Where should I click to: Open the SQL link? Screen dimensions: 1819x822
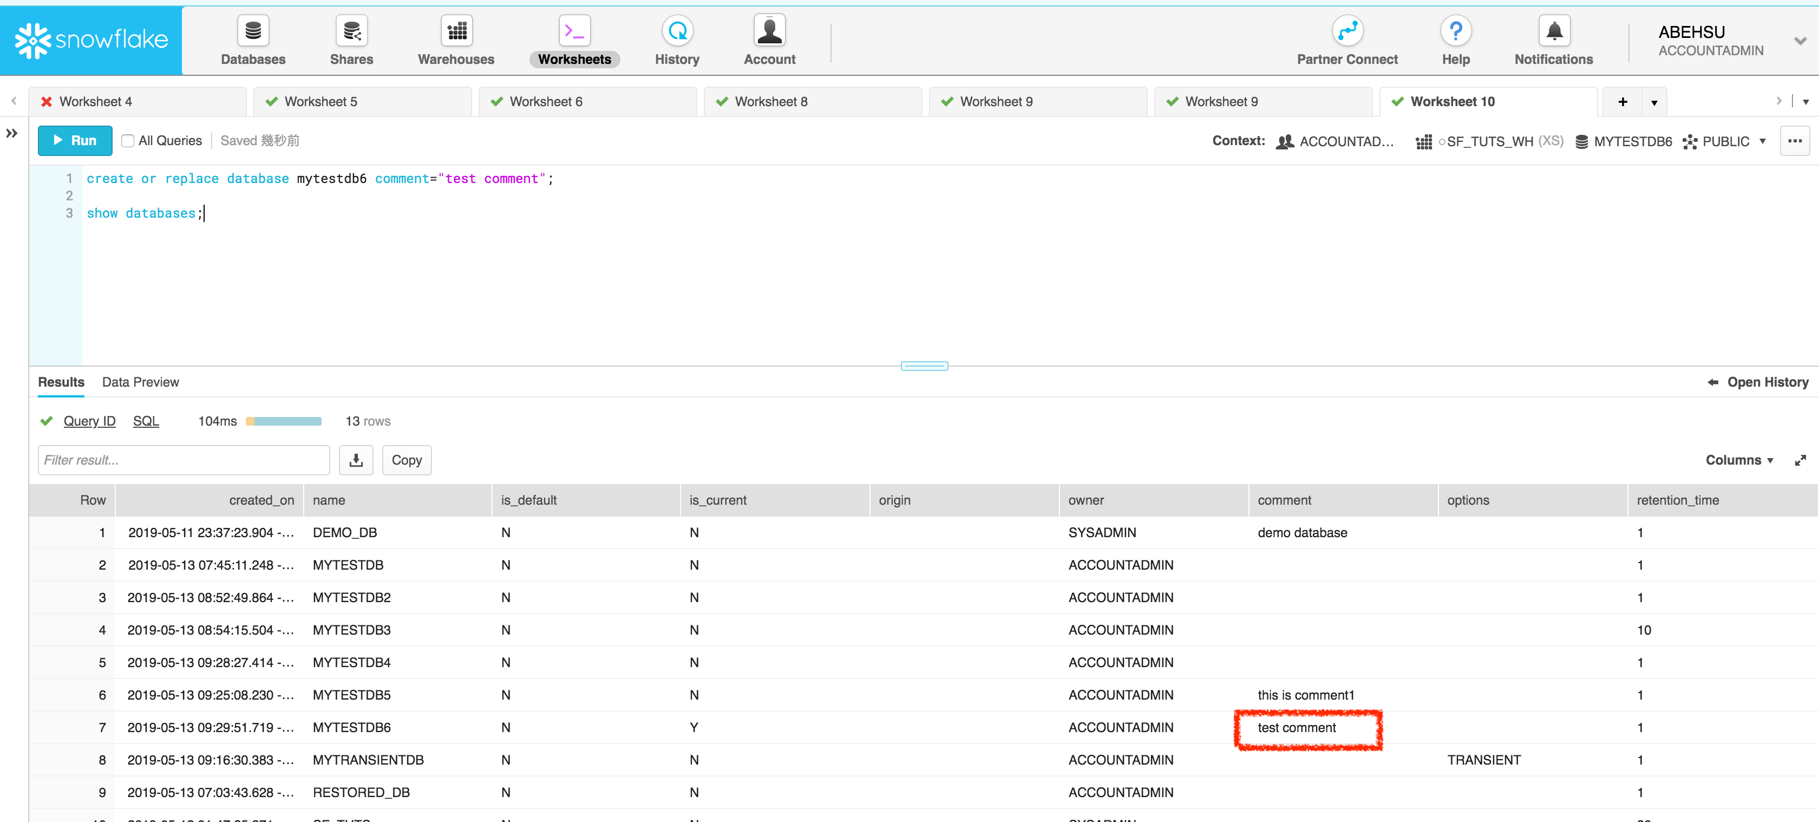(146, 421)
